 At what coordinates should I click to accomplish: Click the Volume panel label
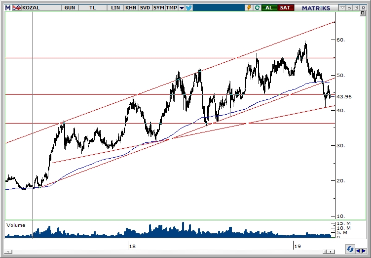(x=16, y=225)
